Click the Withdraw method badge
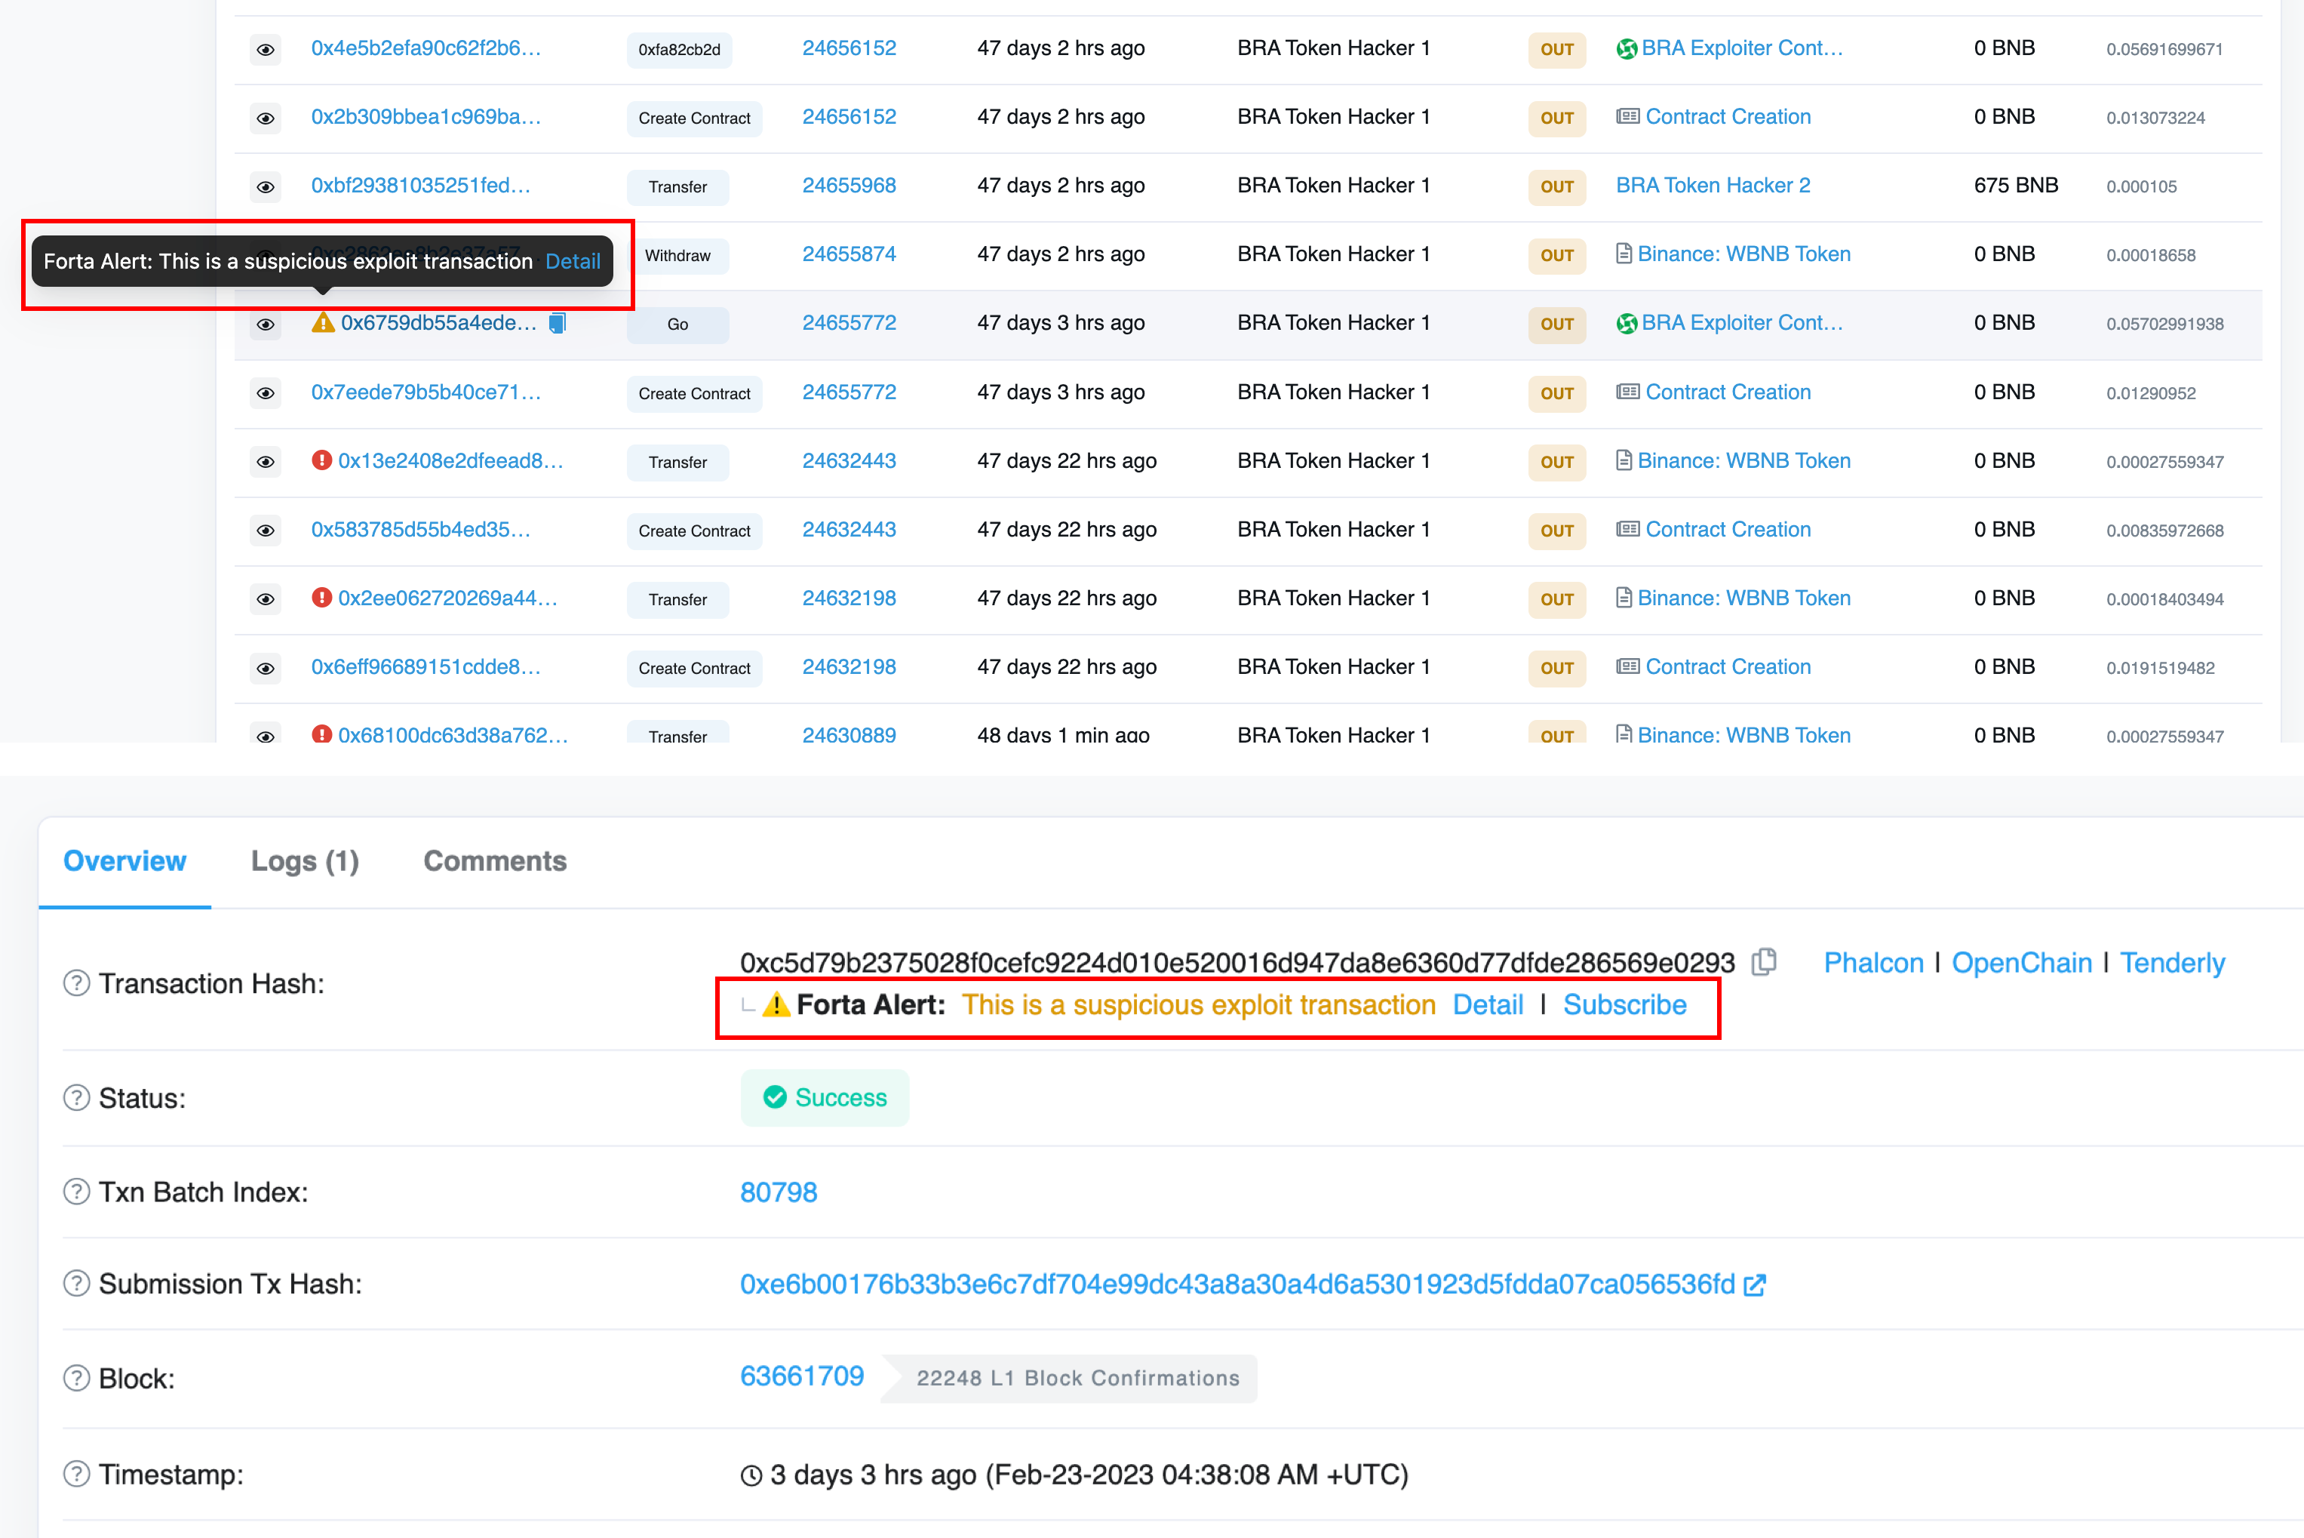 [x=677, y=256]
